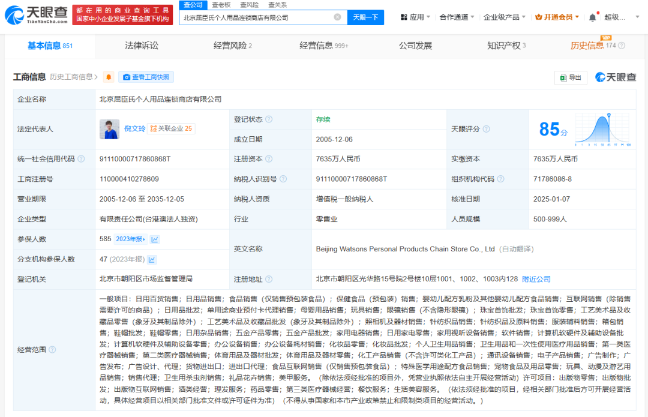648x417 pixels.
Task: Click the camera icon on 查看工商快照
Action: pyautogui.click(x=127, y=77)
